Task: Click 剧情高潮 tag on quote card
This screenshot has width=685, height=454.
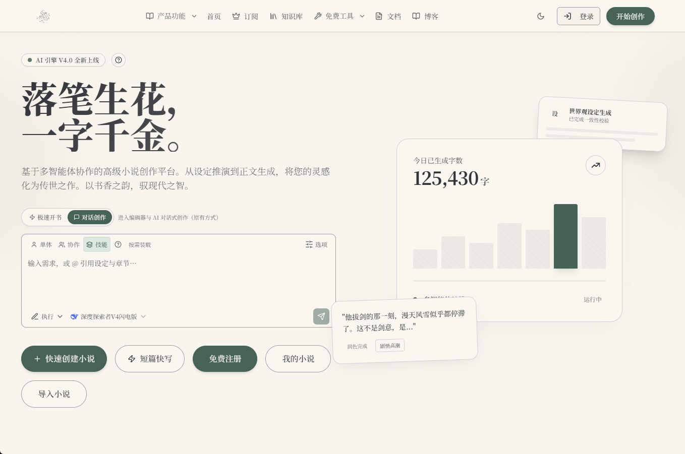Action: (x=390, y=346)
